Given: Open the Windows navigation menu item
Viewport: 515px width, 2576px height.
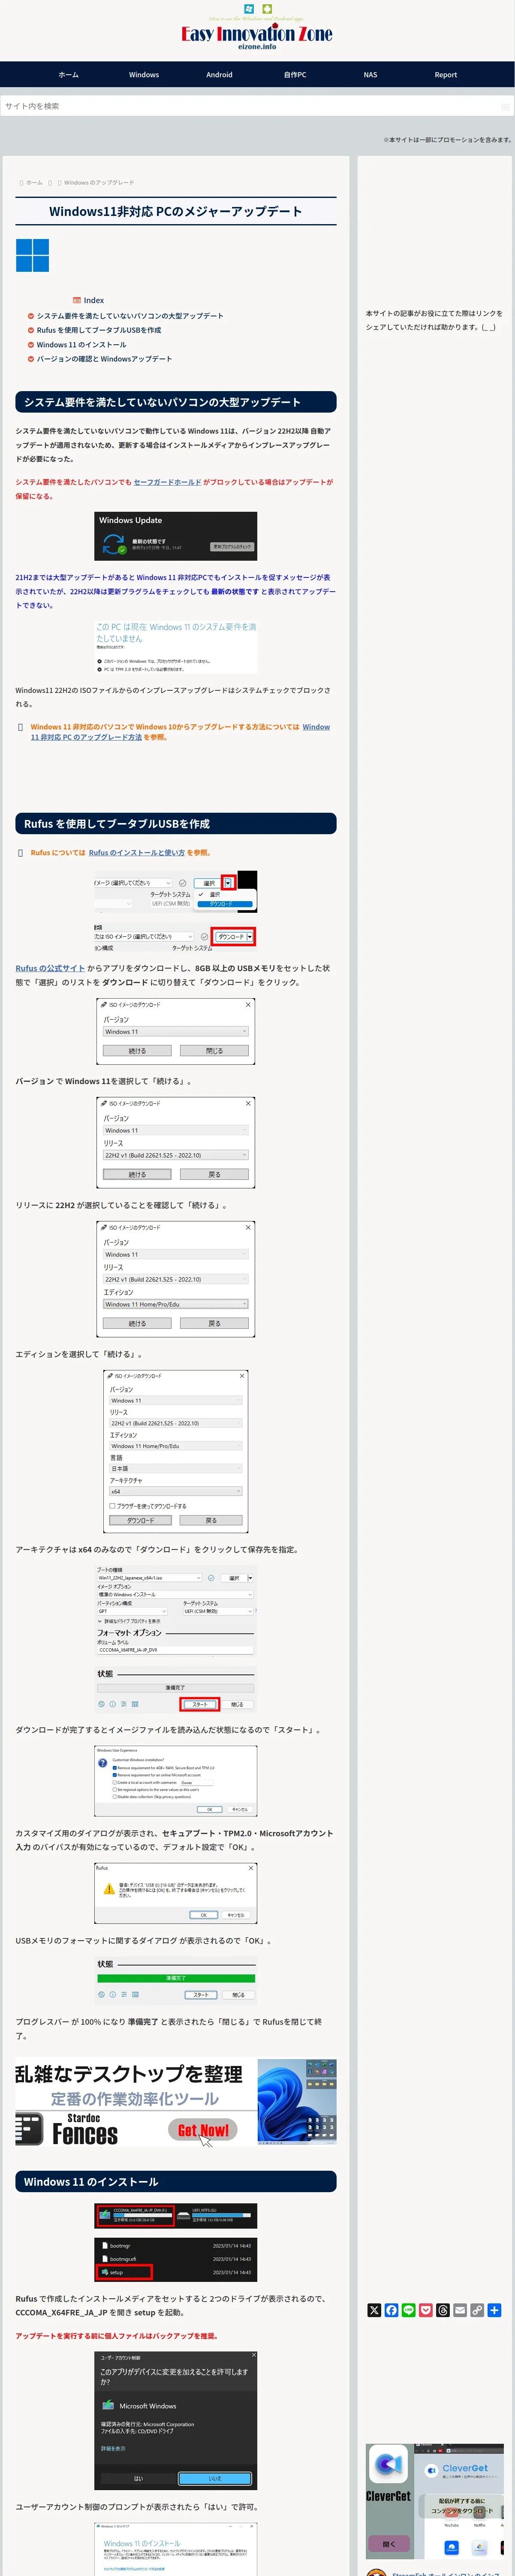Looking at the screenshot, I should click(144, 75).
